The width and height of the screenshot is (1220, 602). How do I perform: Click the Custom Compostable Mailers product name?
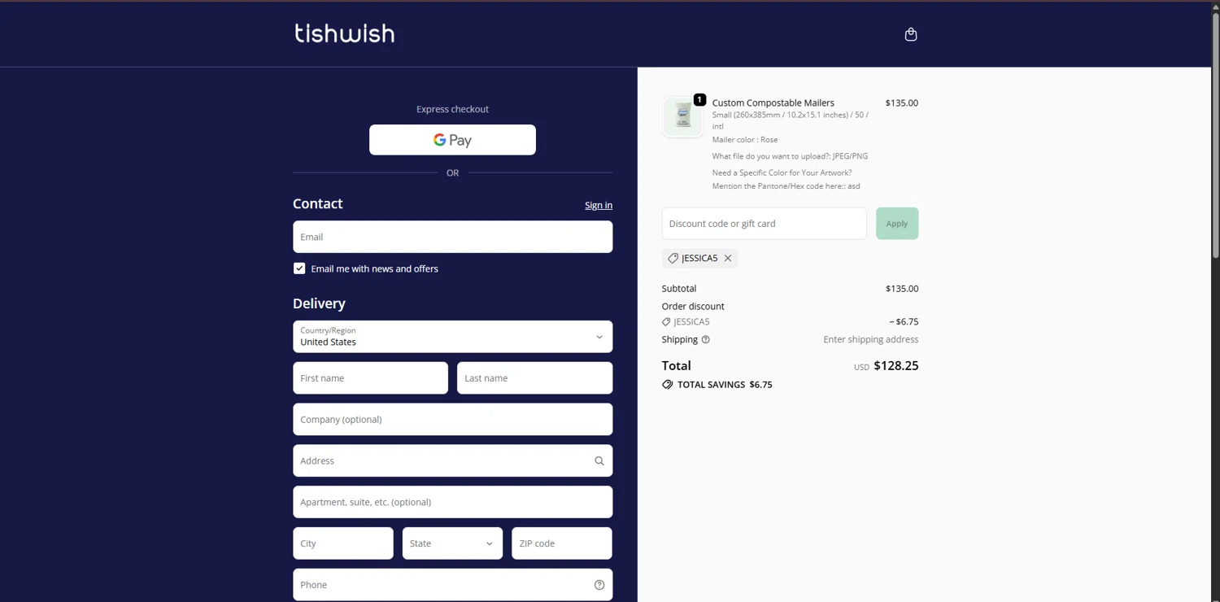coord(773,103)
